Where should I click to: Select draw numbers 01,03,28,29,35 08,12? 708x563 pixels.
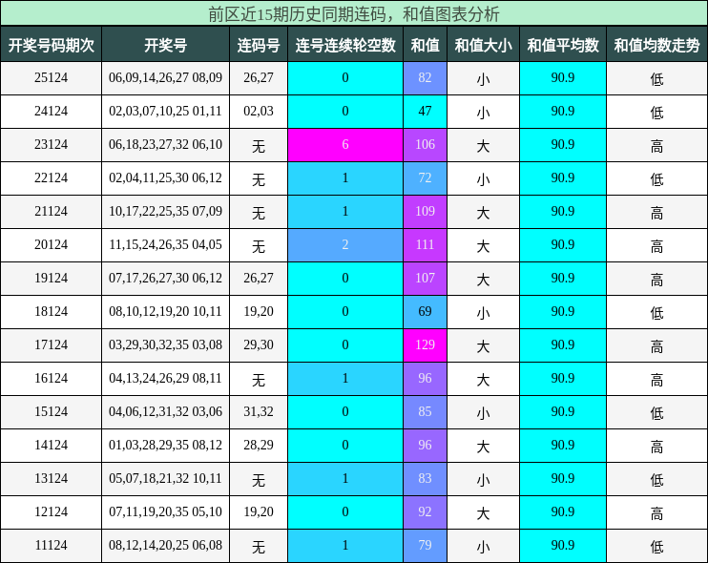tap(166, 446)
